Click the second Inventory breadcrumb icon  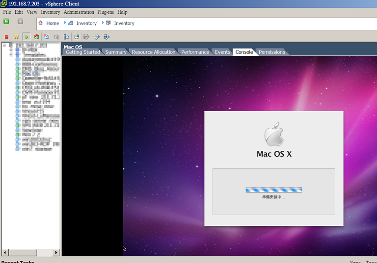108,23
